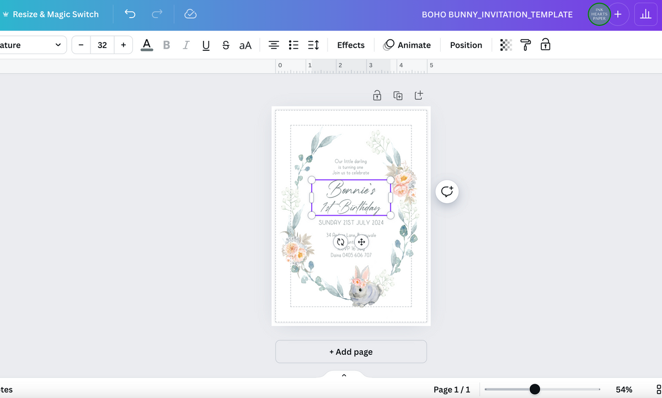This screenshot has width=662, height=398.
Task: Toggle underline on the text
Action: point(205,45)
